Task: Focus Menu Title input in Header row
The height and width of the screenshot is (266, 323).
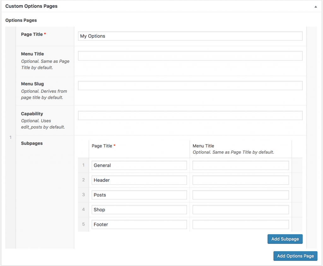Action: tap(241, 180)
